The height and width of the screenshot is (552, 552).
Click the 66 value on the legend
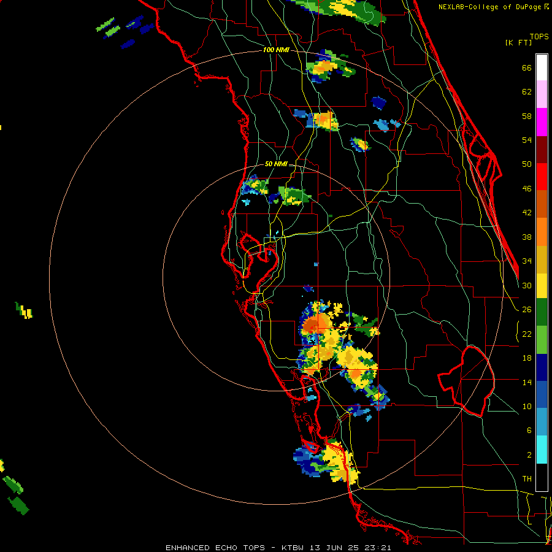[527, 67]
